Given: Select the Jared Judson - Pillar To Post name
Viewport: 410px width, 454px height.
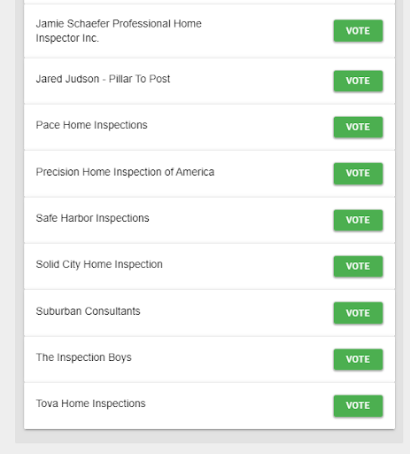Looking at the screenshot, I should 103,79.
